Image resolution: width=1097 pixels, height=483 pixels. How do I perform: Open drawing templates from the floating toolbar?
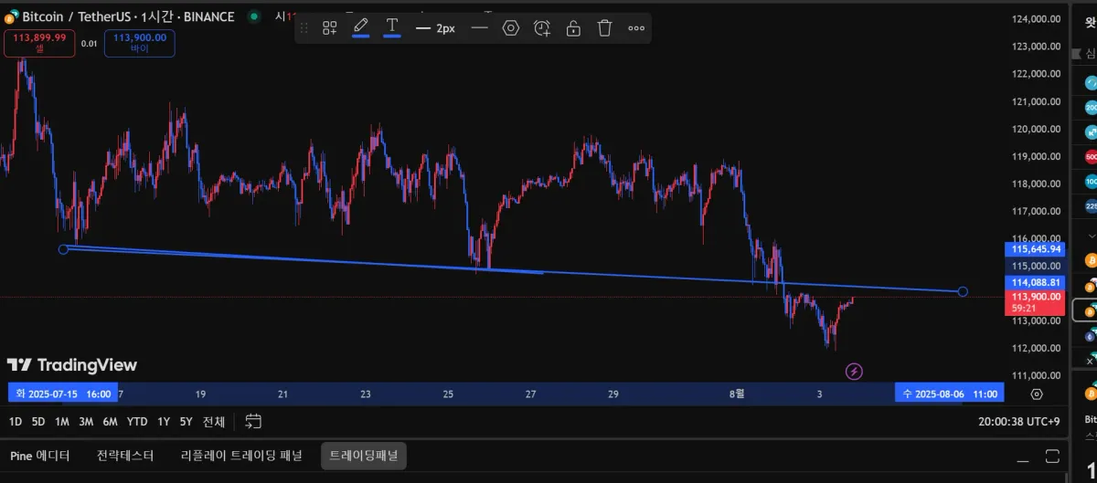point(330,28)
